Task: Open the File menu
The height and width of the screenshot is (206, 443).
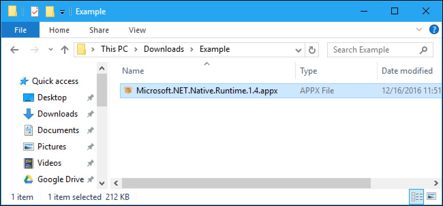Action: pos(20,30)
